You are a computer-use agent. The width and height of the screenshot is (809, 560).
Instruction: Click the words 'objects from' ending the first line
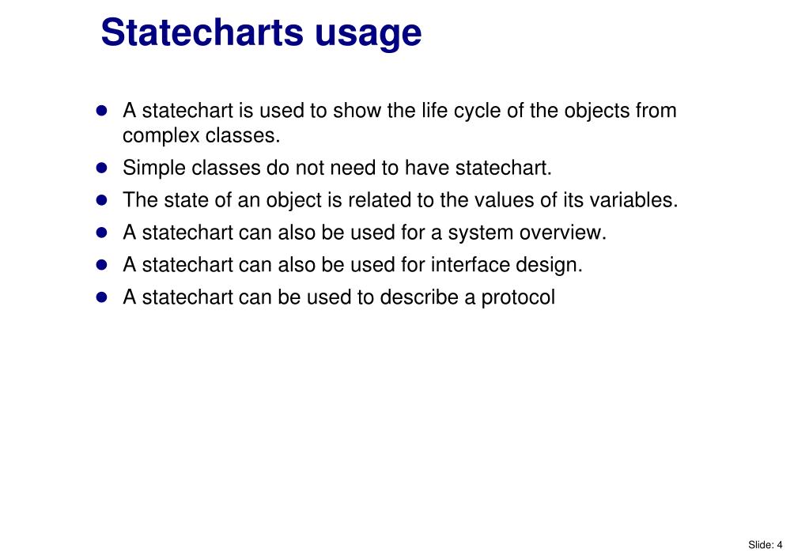tap(620, 111)
